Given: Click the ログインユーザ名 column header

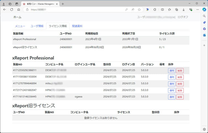Looking at the screenshot, I should (85, 64).
